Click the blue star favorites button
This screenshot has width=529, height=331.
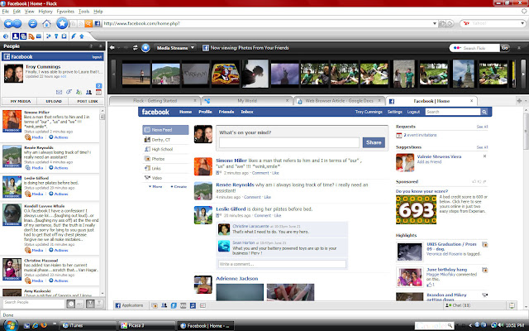(x=62, y=23)
